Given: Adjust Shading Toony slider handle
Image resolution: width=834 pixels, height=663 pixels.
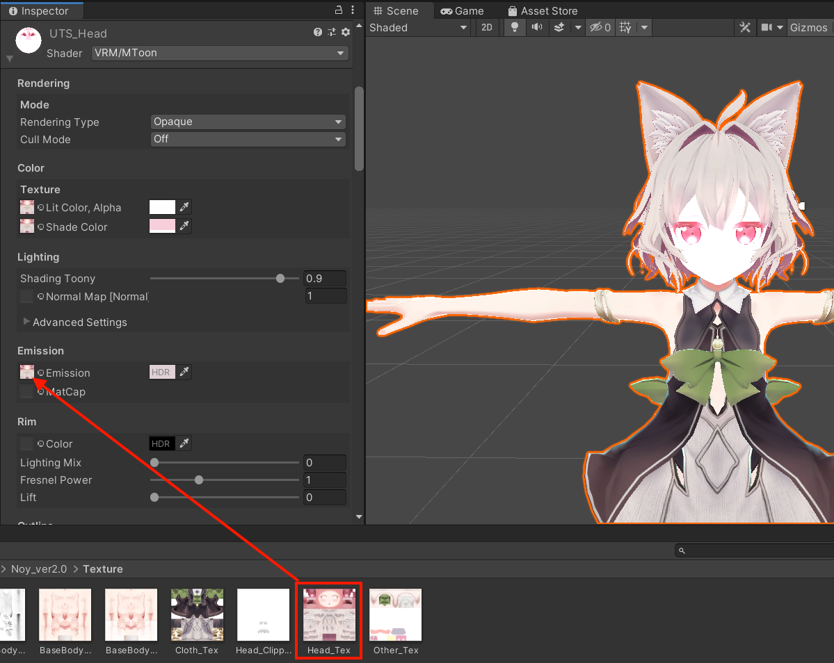Looking at the screenshot, I should (x=280, y=279).
